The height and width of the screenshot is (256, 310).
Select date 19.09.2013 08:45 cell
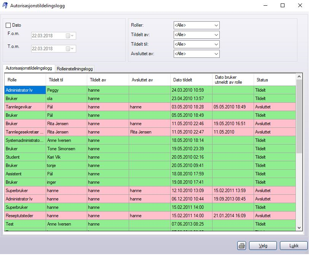tap(233, 199)
